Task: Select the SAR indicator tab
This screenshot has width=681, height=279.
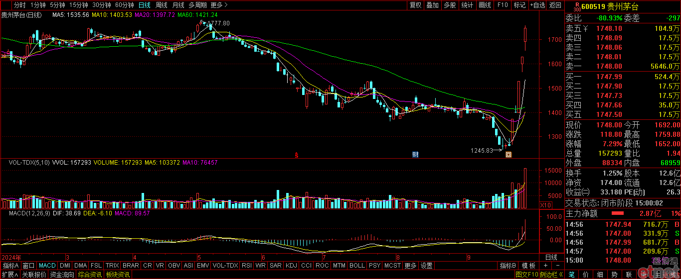Action: 276,266
